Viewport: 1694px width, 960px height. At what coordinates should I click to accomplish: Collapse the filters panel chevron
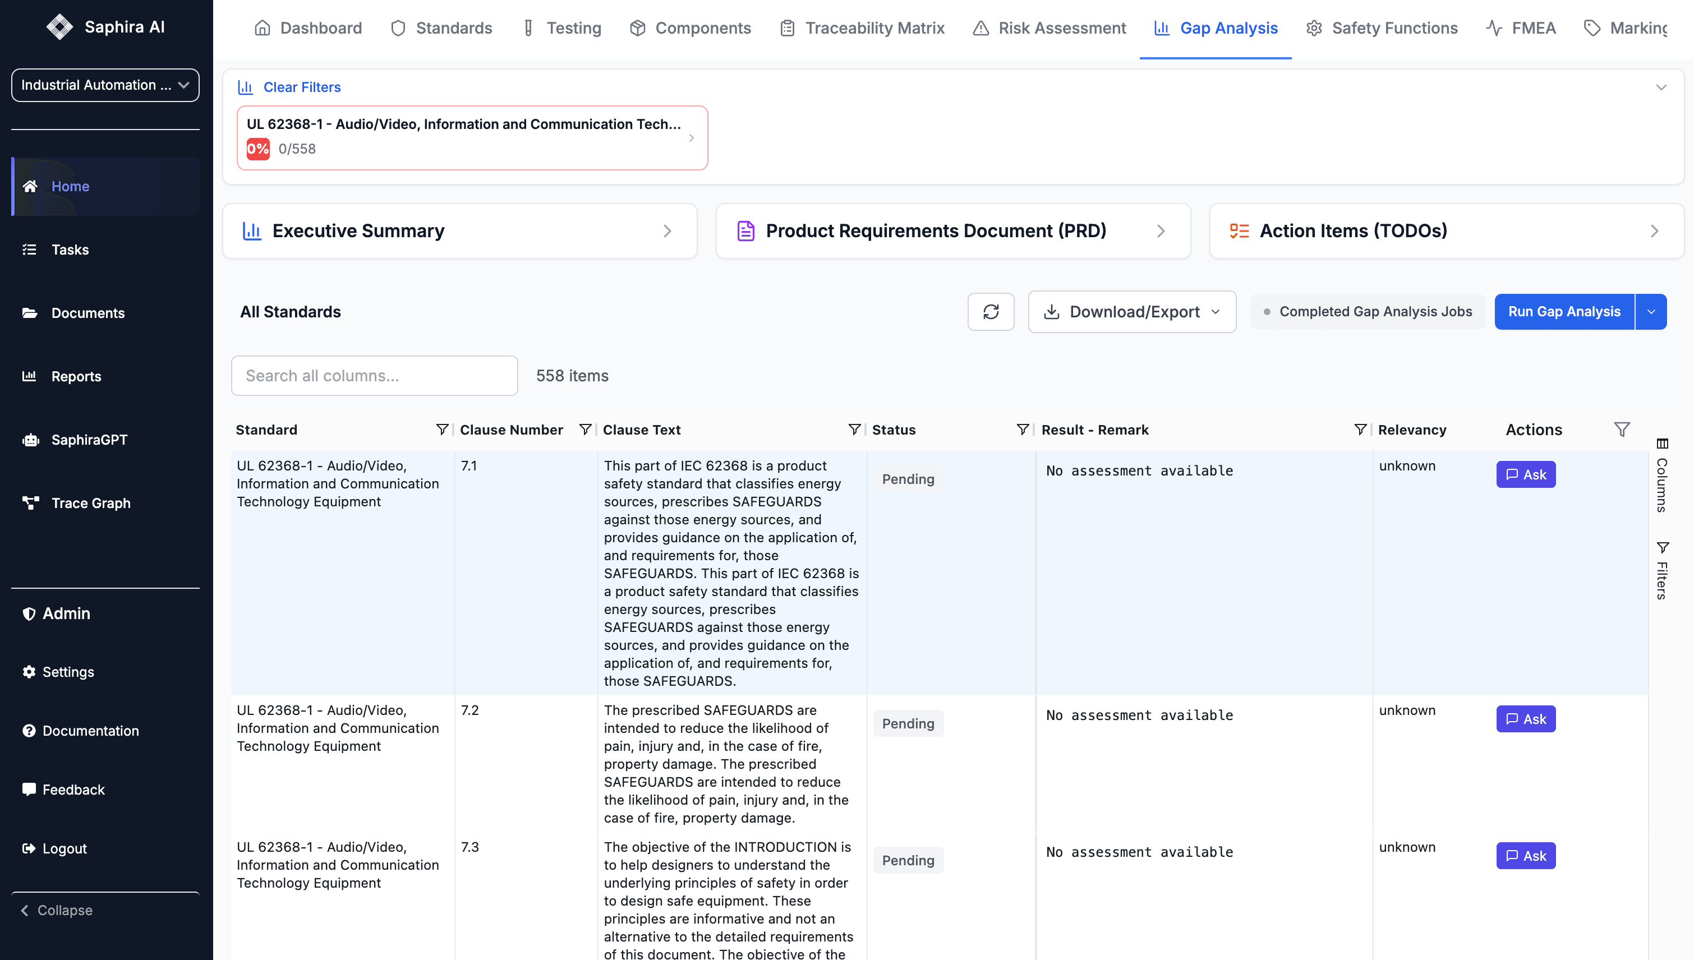click(1660, 87)
